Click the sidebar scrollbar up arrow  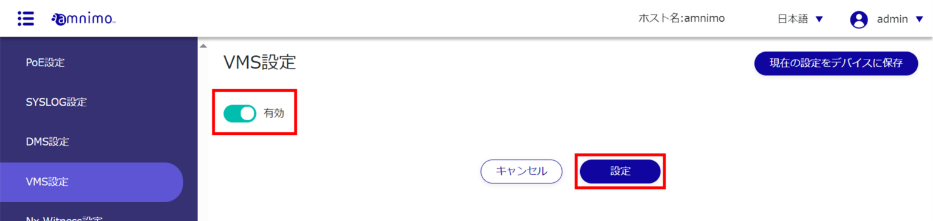coord(203,46)
